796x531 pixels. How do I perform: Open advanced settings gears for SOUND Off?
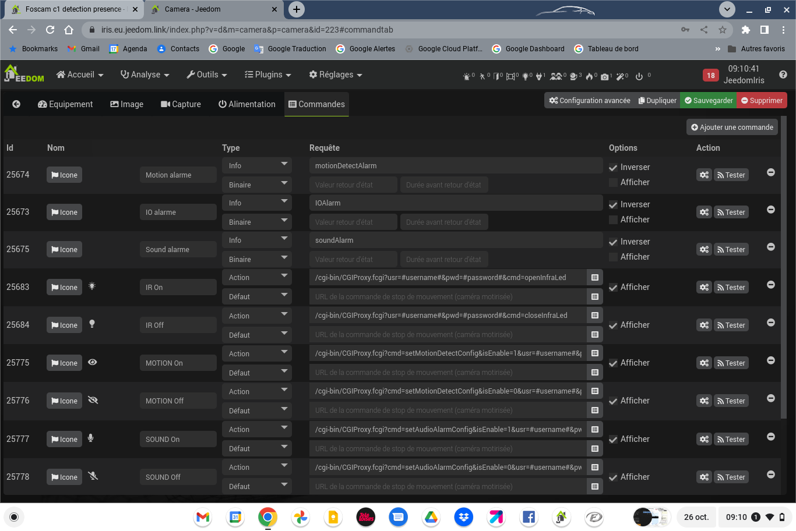[x=704, y=477]
